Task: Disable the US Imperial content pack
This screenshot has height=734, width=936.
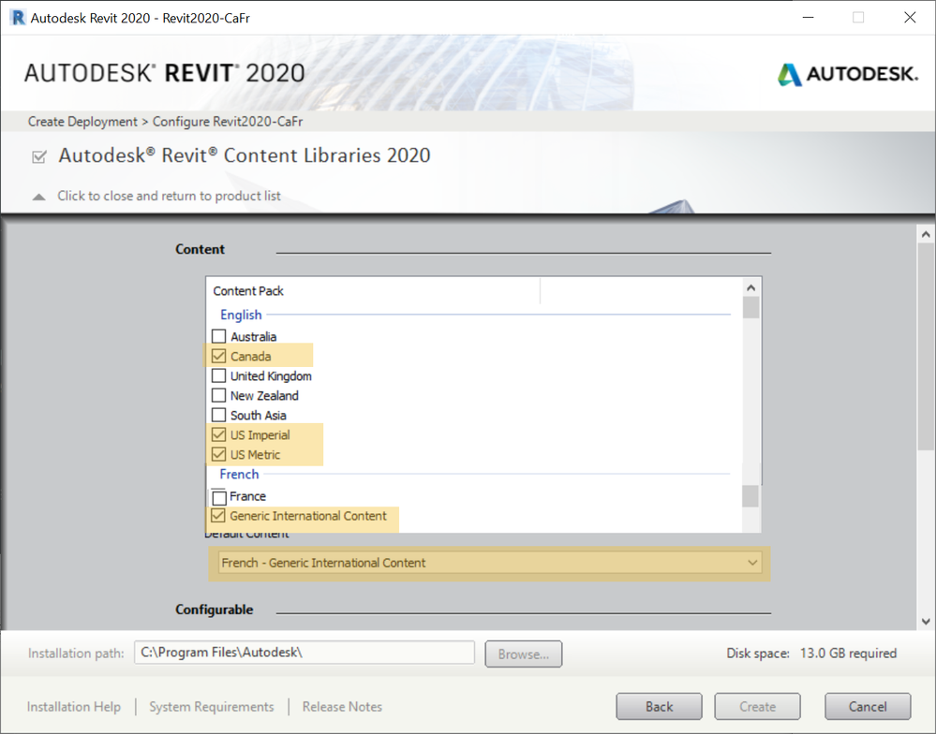Action: (x=219, y=434)
